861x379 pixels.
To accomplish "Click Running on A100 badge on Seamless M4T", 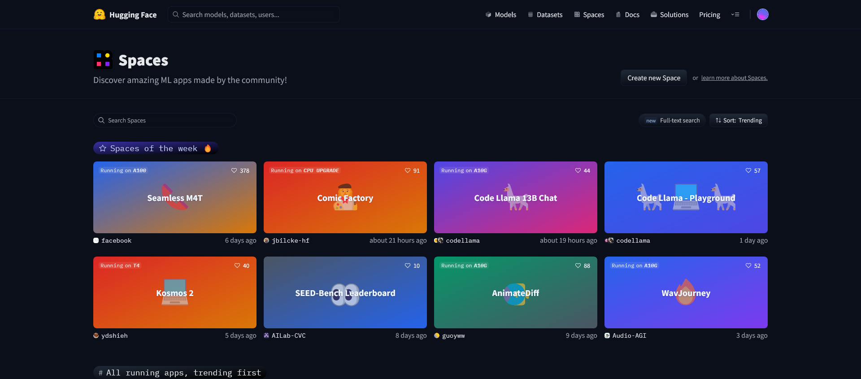I will (123, 170).
